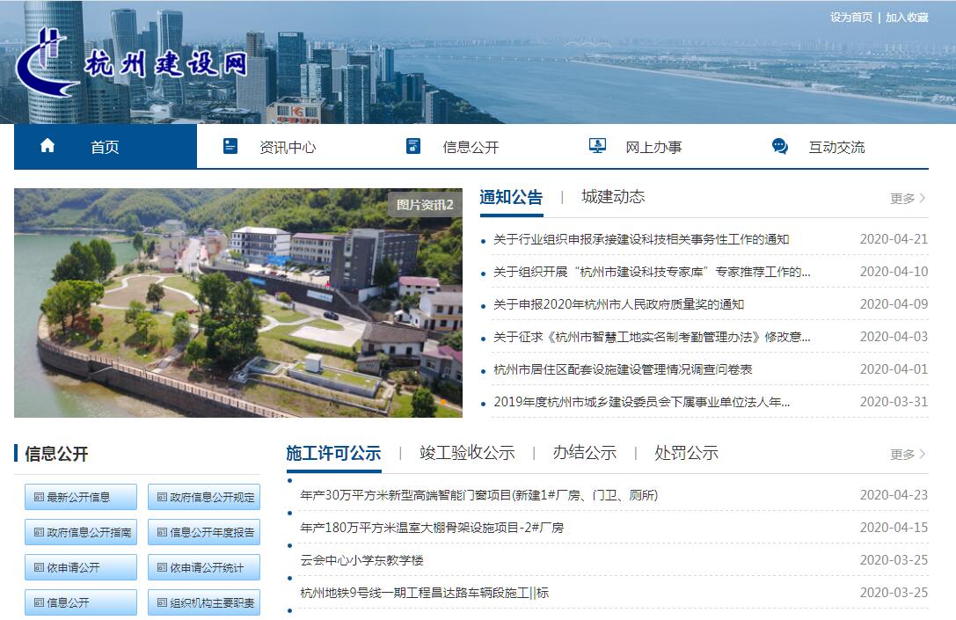Open 云会中心小学东教学楼 entry
The height and width of the screenshot is (620, 956).
pos(361,560)
